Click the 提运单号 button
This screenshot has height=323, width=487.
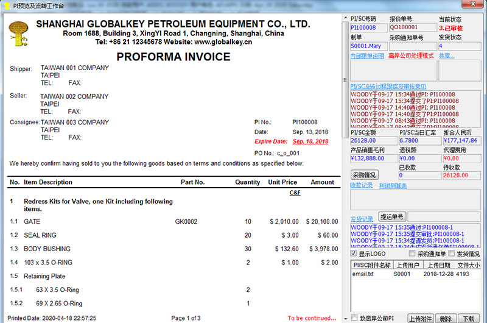point(392,217)
